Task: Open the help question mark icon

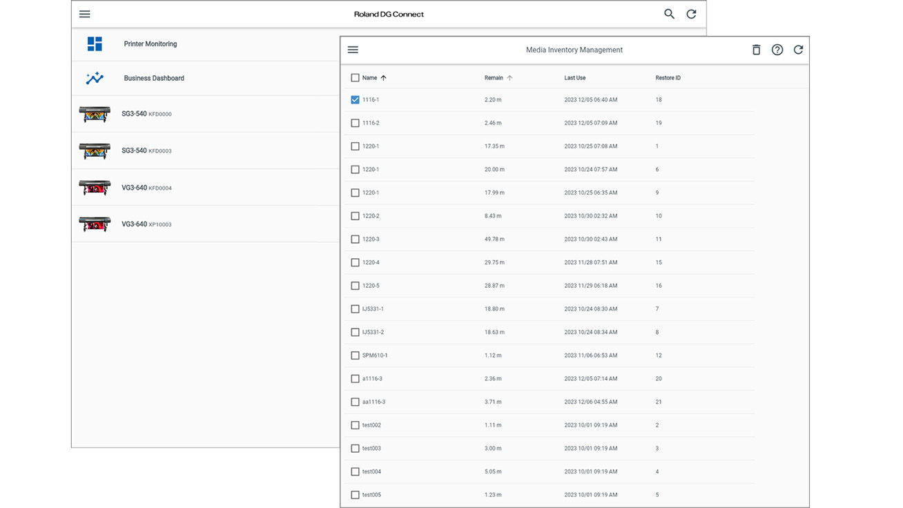Action: click(777, 50)
